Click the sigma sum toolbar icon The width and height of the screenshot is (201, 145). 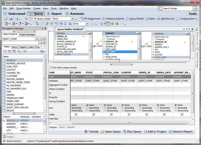tap(65, 24)
